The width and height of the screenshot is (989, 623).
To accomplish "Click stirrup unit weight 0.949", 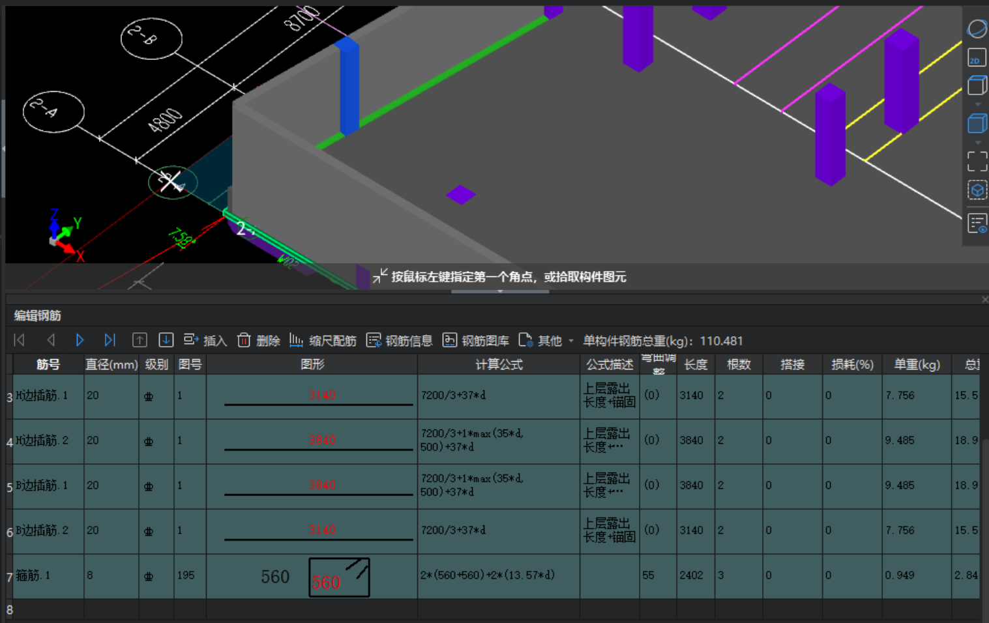I will [900, 575].
